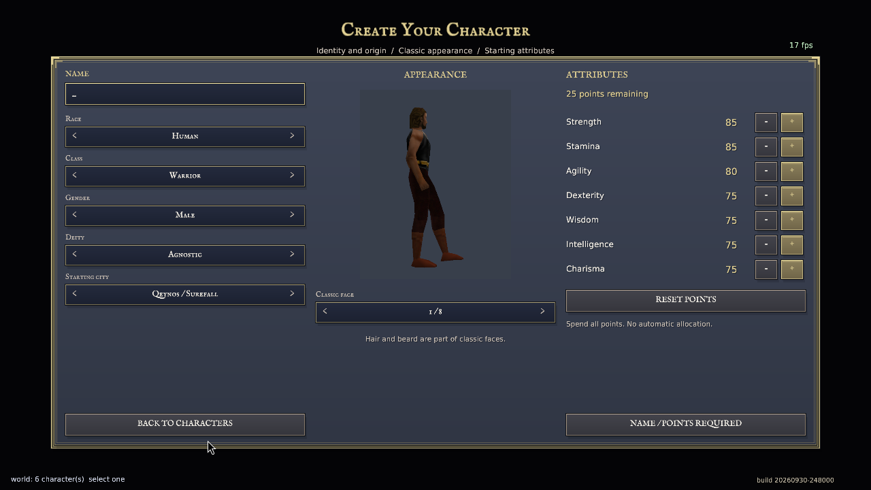Increase Dexterity by one point

[x=792, y=196]
